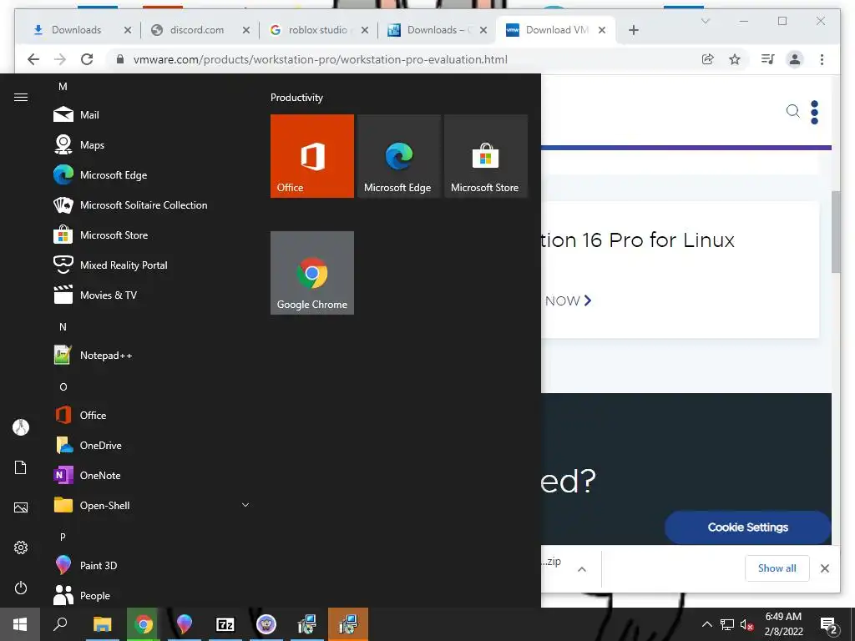Viewport: 855px width, 641px height.
Task: Share this page from the address bar
Action: coord(708,59)
